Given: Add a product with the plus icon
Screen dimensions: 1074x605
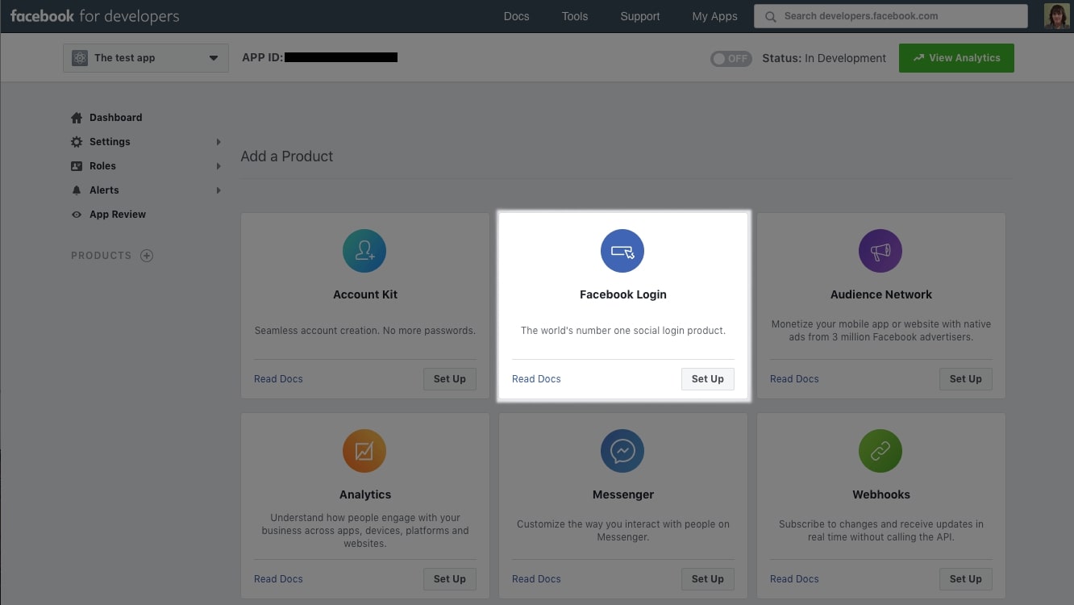Looking at the screenshot, I should [x=147, y=256].
